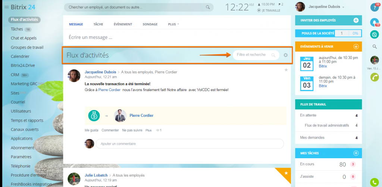The image size is (382, 187).
Task: Open Courriel in the left menu
Action: pyautogui.click(x=18, y=102)
